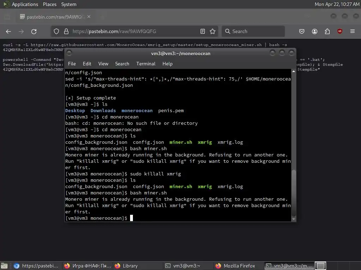Click the sudo killall xmrig command line

click(x=155, y=174)
